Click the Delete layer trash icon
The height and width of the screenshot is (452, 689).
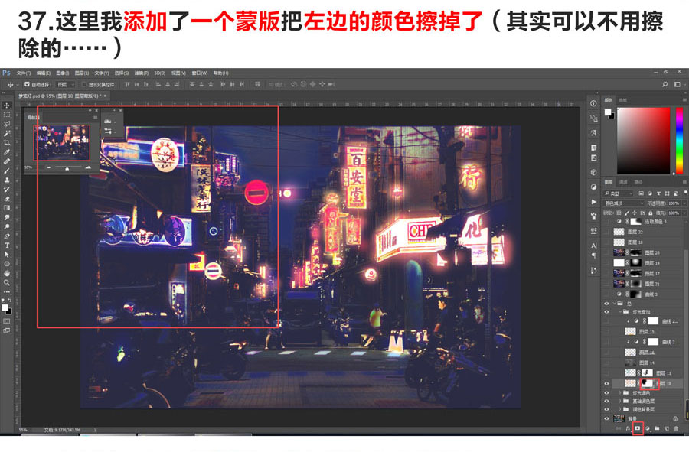pos(676,428)
